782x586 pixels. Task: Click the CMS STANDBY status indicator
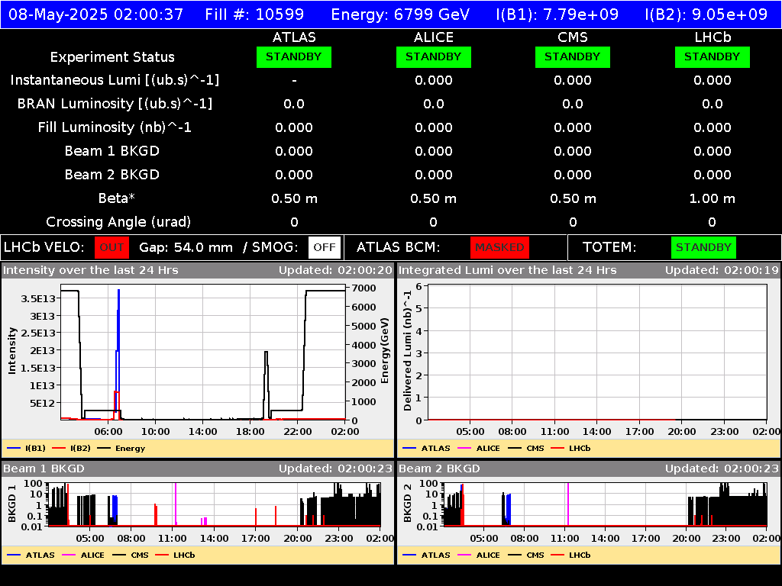573,56
